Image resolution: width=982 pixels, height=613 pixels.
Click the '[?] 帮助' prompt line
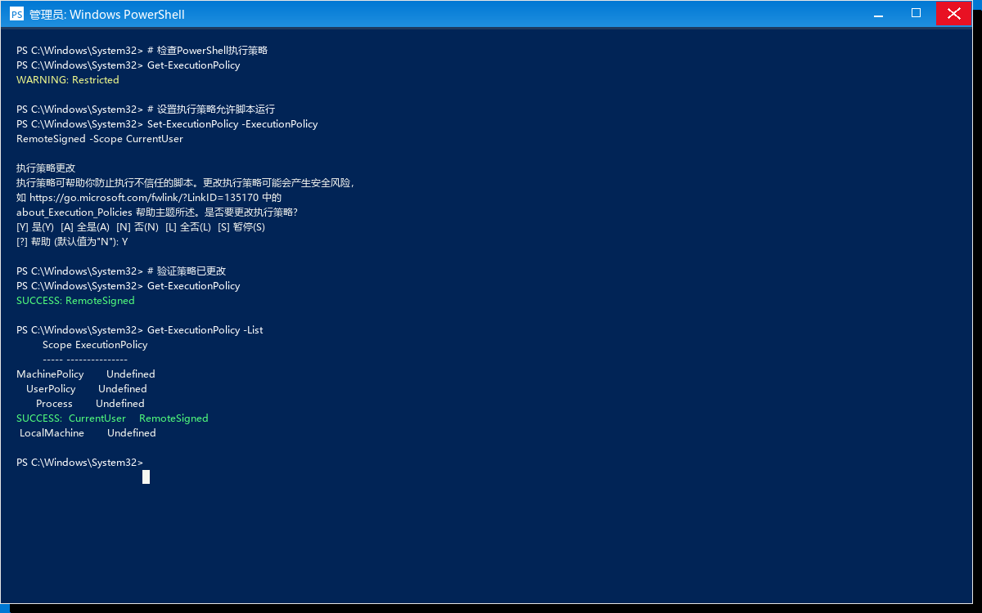click(x=72, y=242)
